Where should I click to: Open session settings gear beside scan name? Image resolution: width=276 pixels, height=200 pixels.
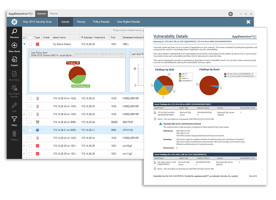click(x=14, y=22)
